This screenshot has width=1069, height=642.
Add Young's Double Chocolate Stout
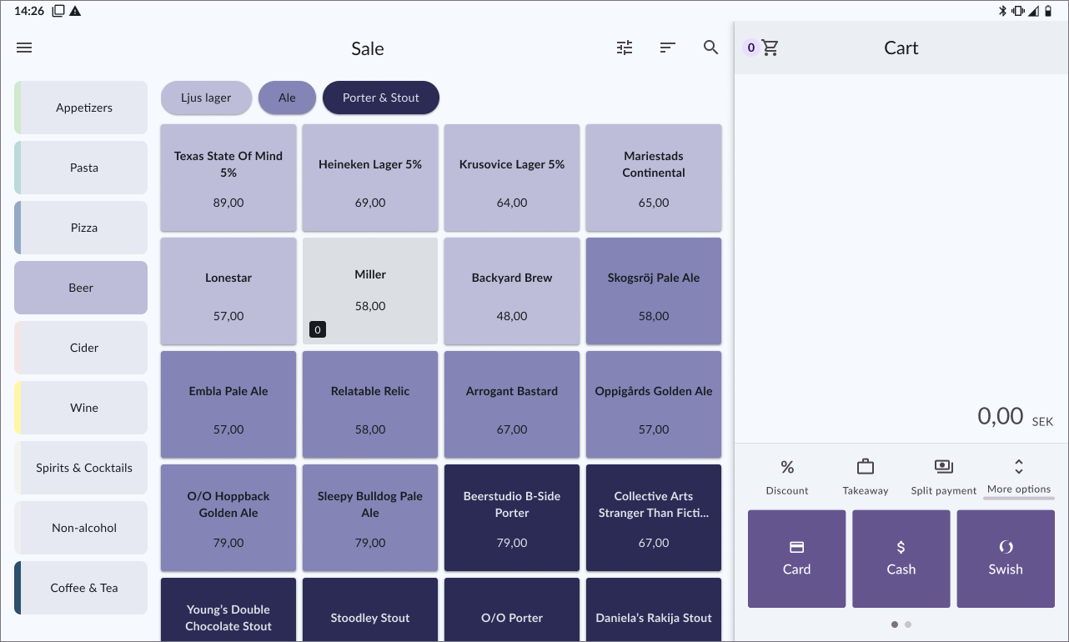(x=228, y=609)
